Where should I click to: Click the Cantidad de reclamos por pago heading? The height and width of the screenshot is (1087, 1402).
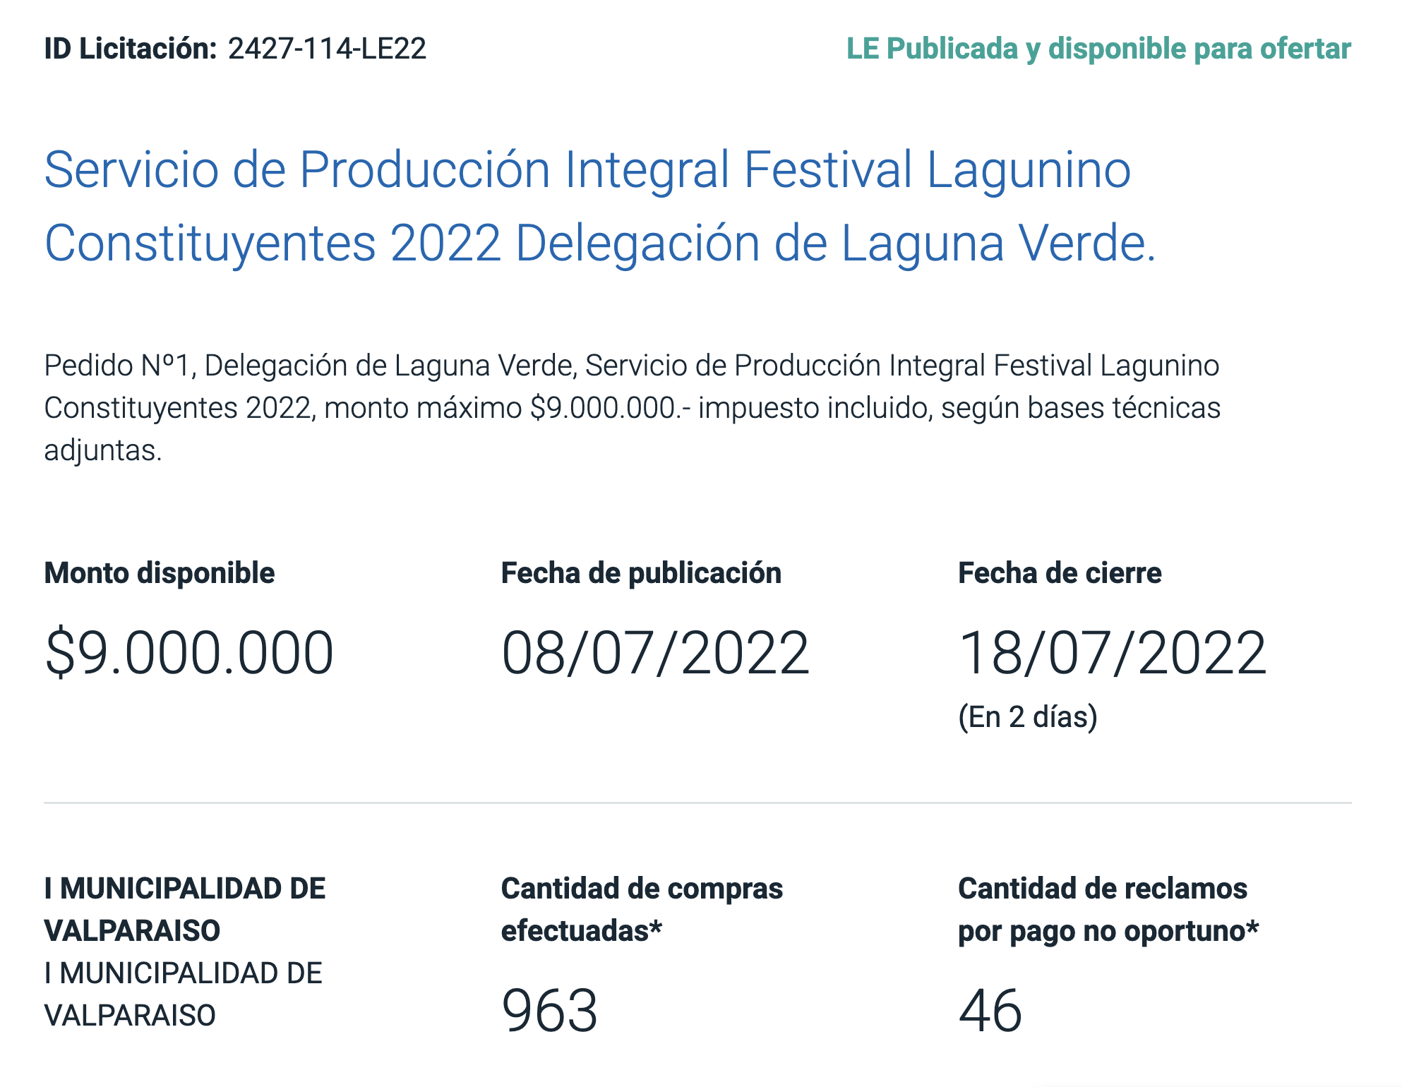(1108, 909)
